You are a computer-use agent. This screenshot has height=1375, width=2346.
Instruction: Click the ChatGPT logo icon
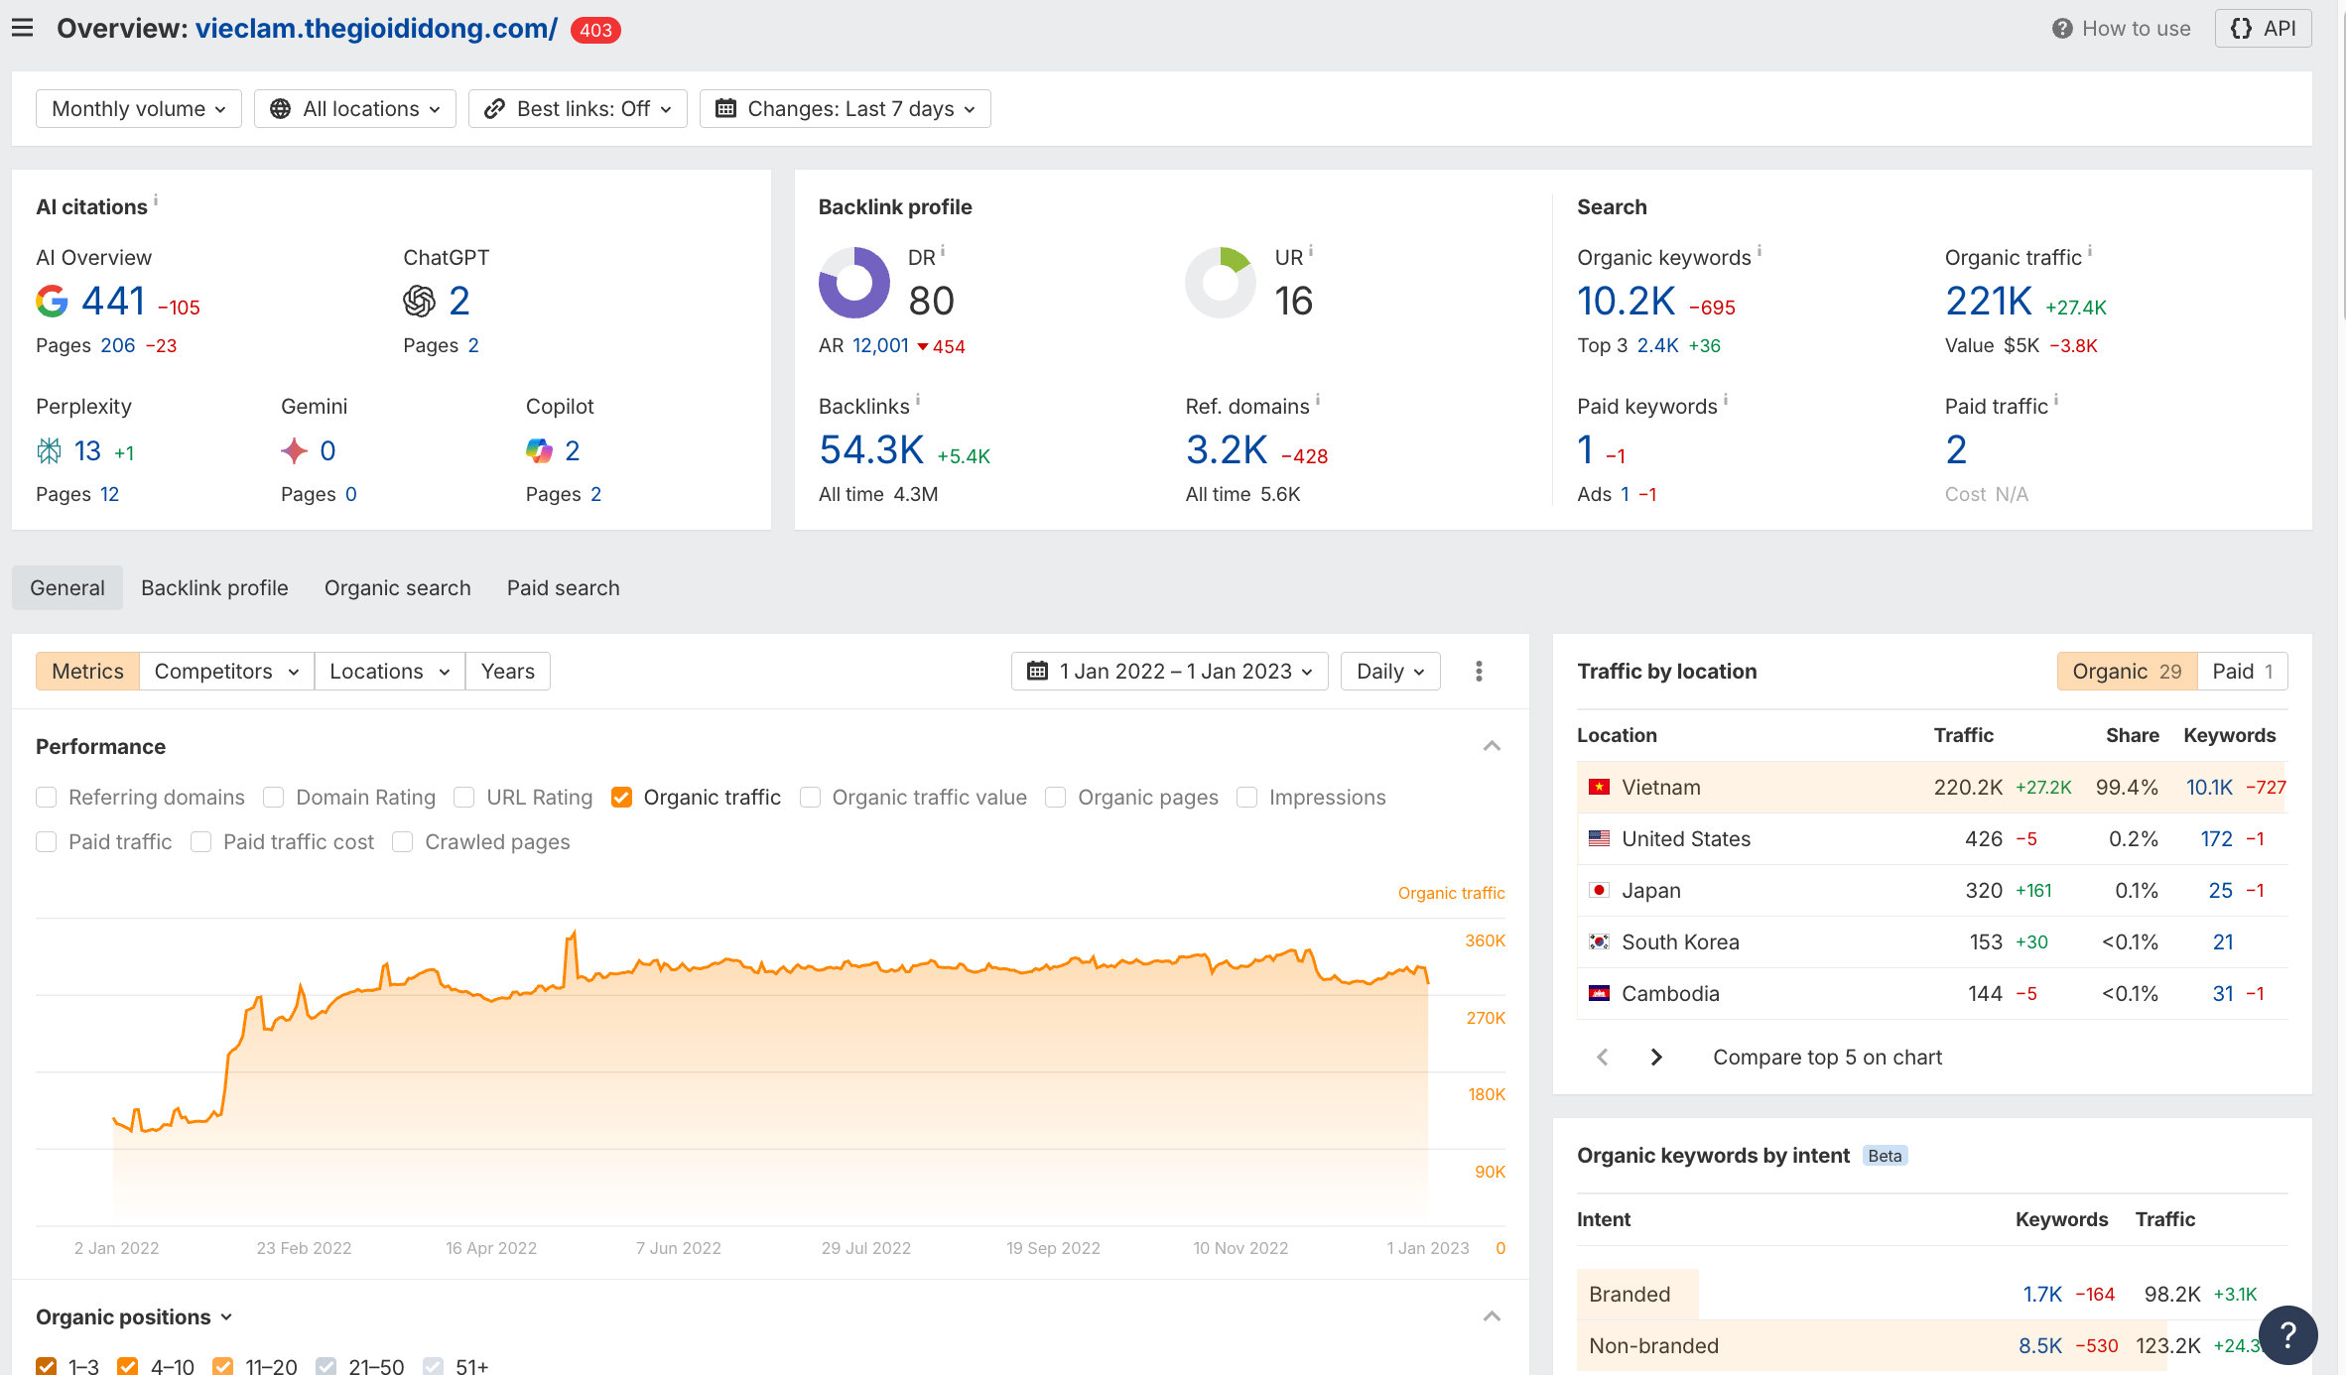(x=419, y=301)
